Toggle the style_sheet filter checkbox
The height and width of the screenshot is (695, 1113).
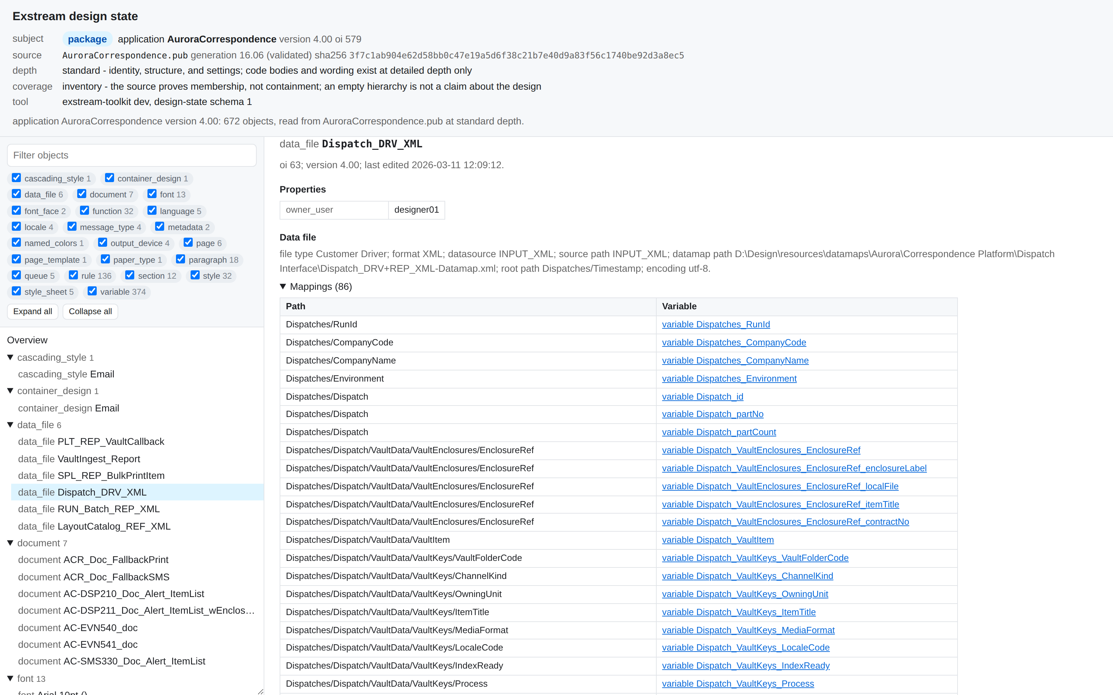17,292
